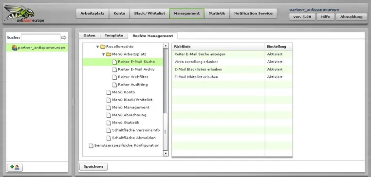Click the Suche input field
371x177 pixels.
(41, 37)
